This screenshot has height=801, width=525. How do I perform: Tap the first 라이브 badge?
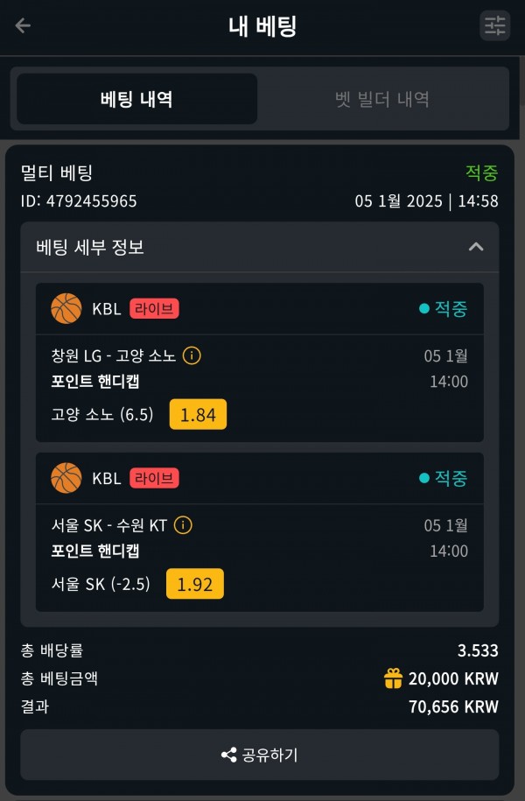[x=154, y=308]
